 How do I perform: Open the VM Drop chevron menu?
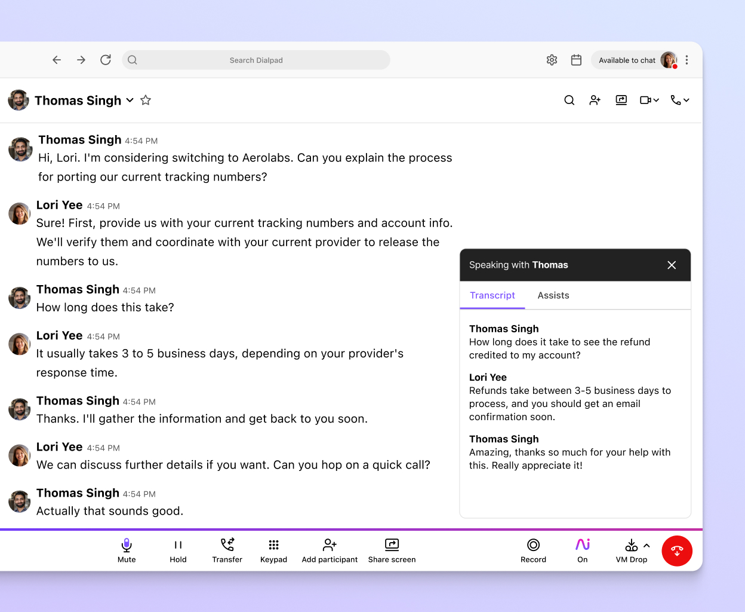(x=645, y=544)
